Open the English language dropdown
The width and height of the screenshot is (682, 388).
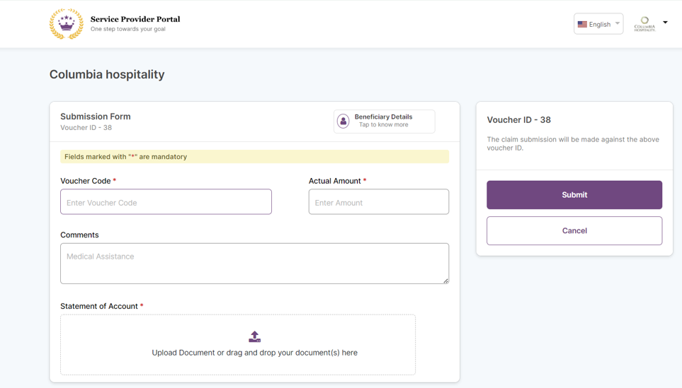click(x=598, y=24)
